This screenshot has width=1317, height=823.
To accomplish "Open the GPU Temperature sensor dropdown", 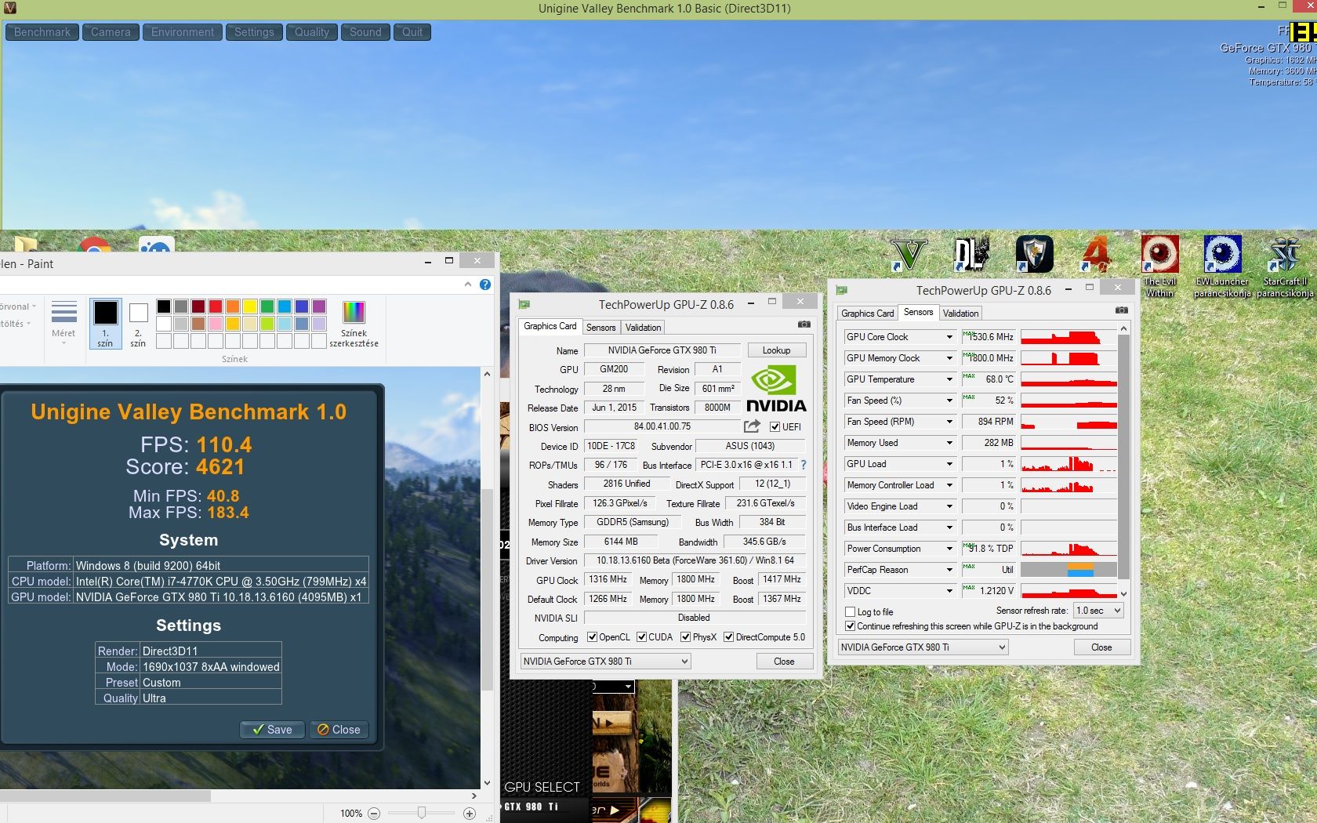I will (949, 379).
